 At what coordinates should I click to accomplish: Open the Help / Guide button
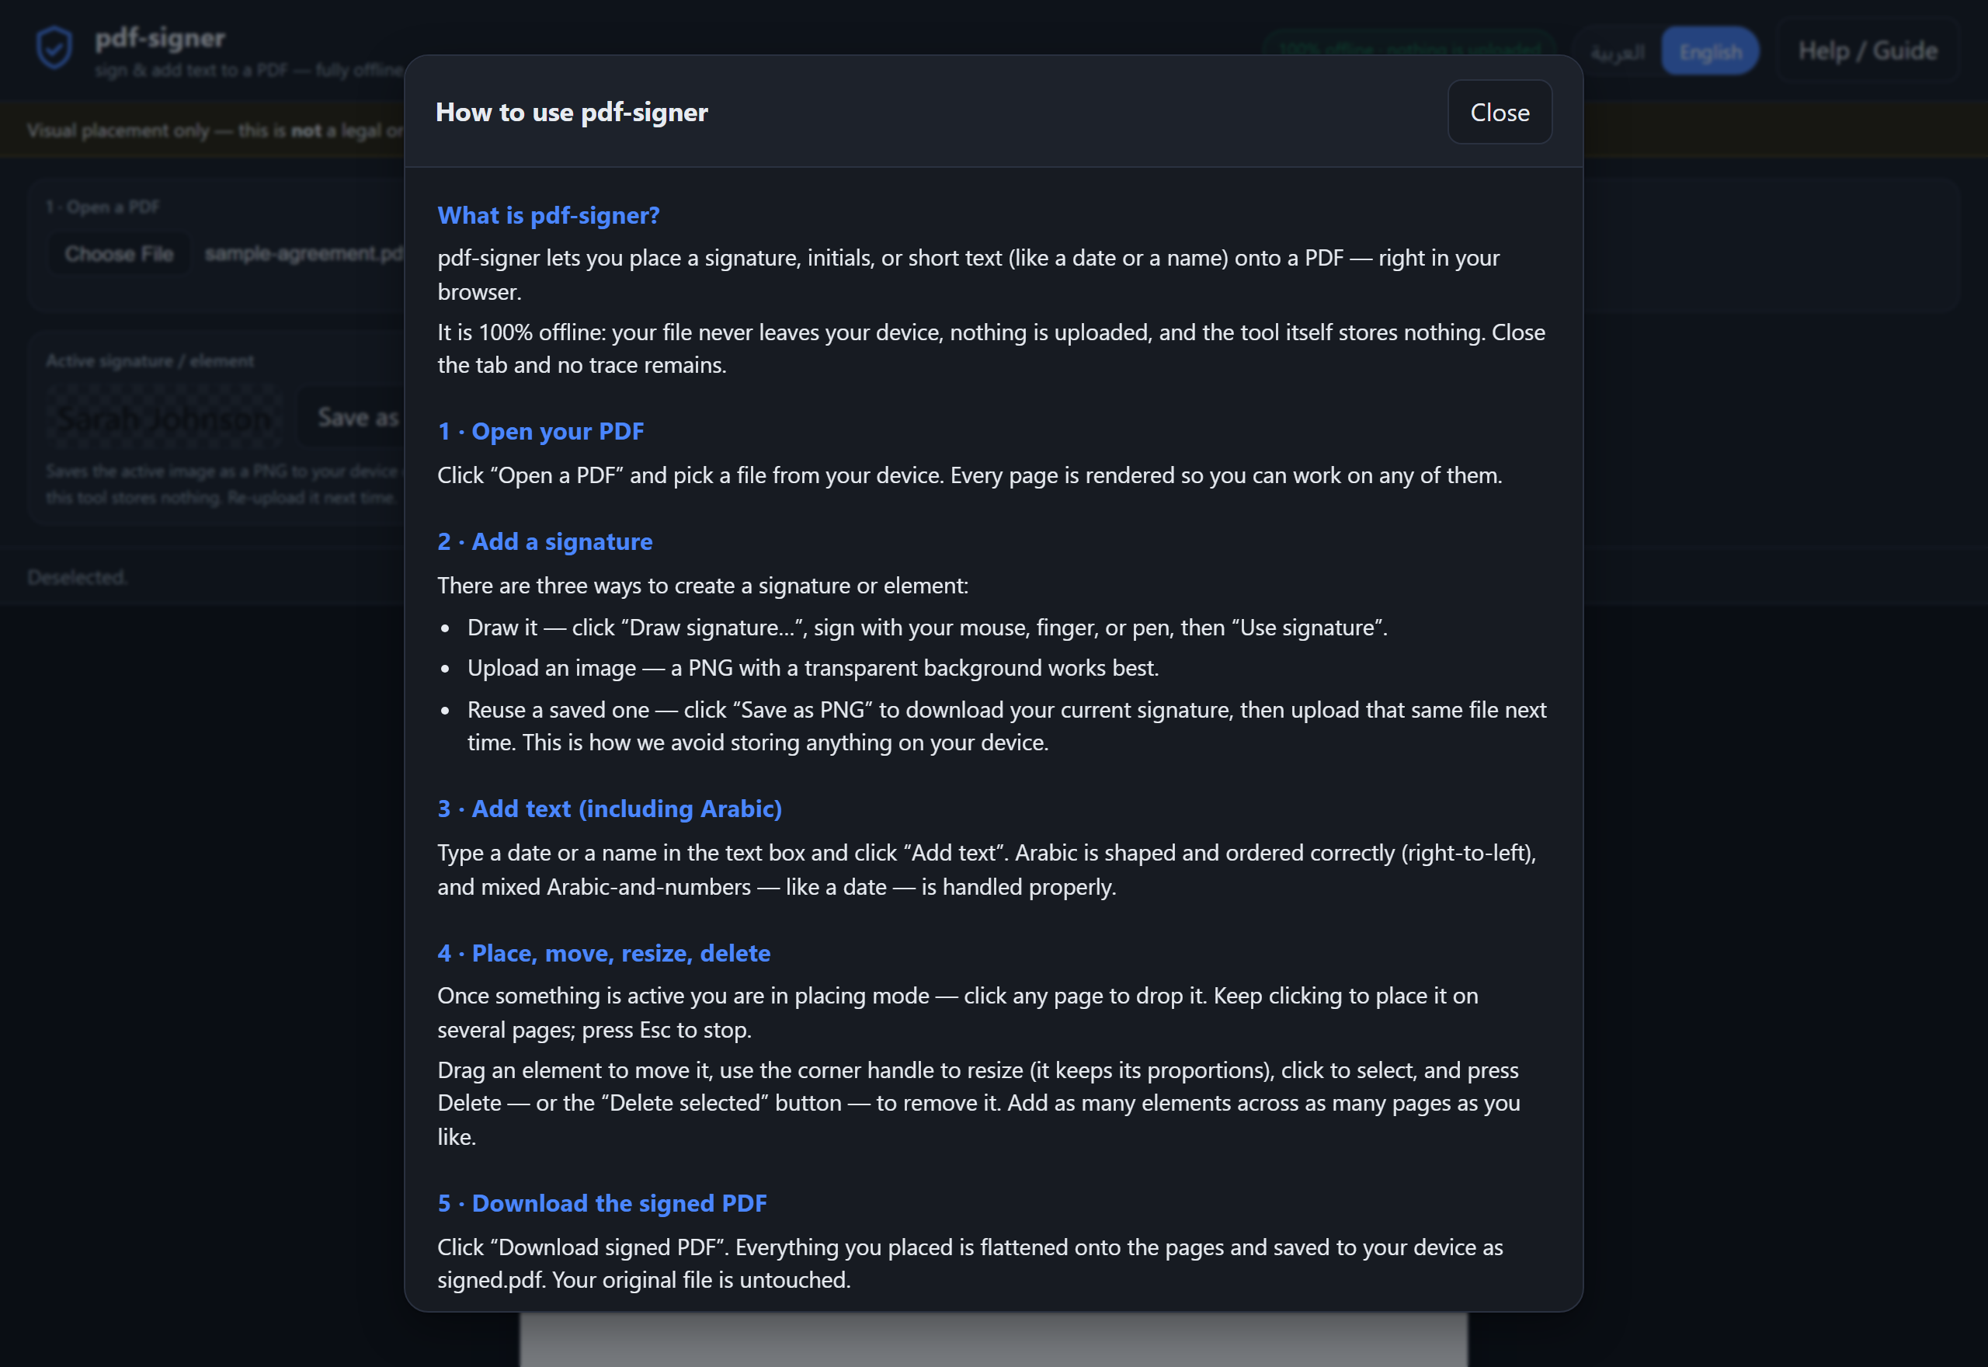click(1868, 51)
